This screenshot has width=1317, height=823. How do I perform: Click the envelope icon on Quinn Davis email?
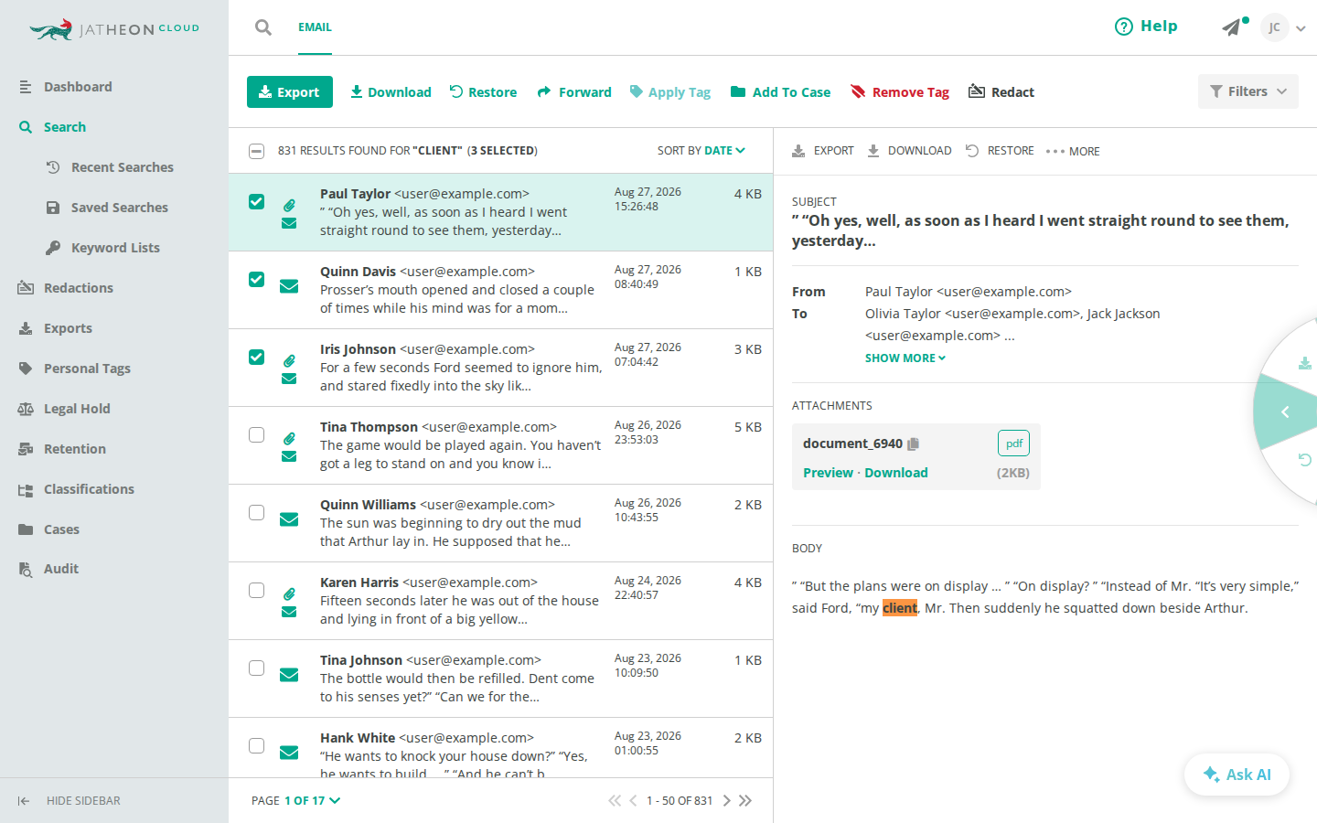pyautogui.click(x=289, y=286)
